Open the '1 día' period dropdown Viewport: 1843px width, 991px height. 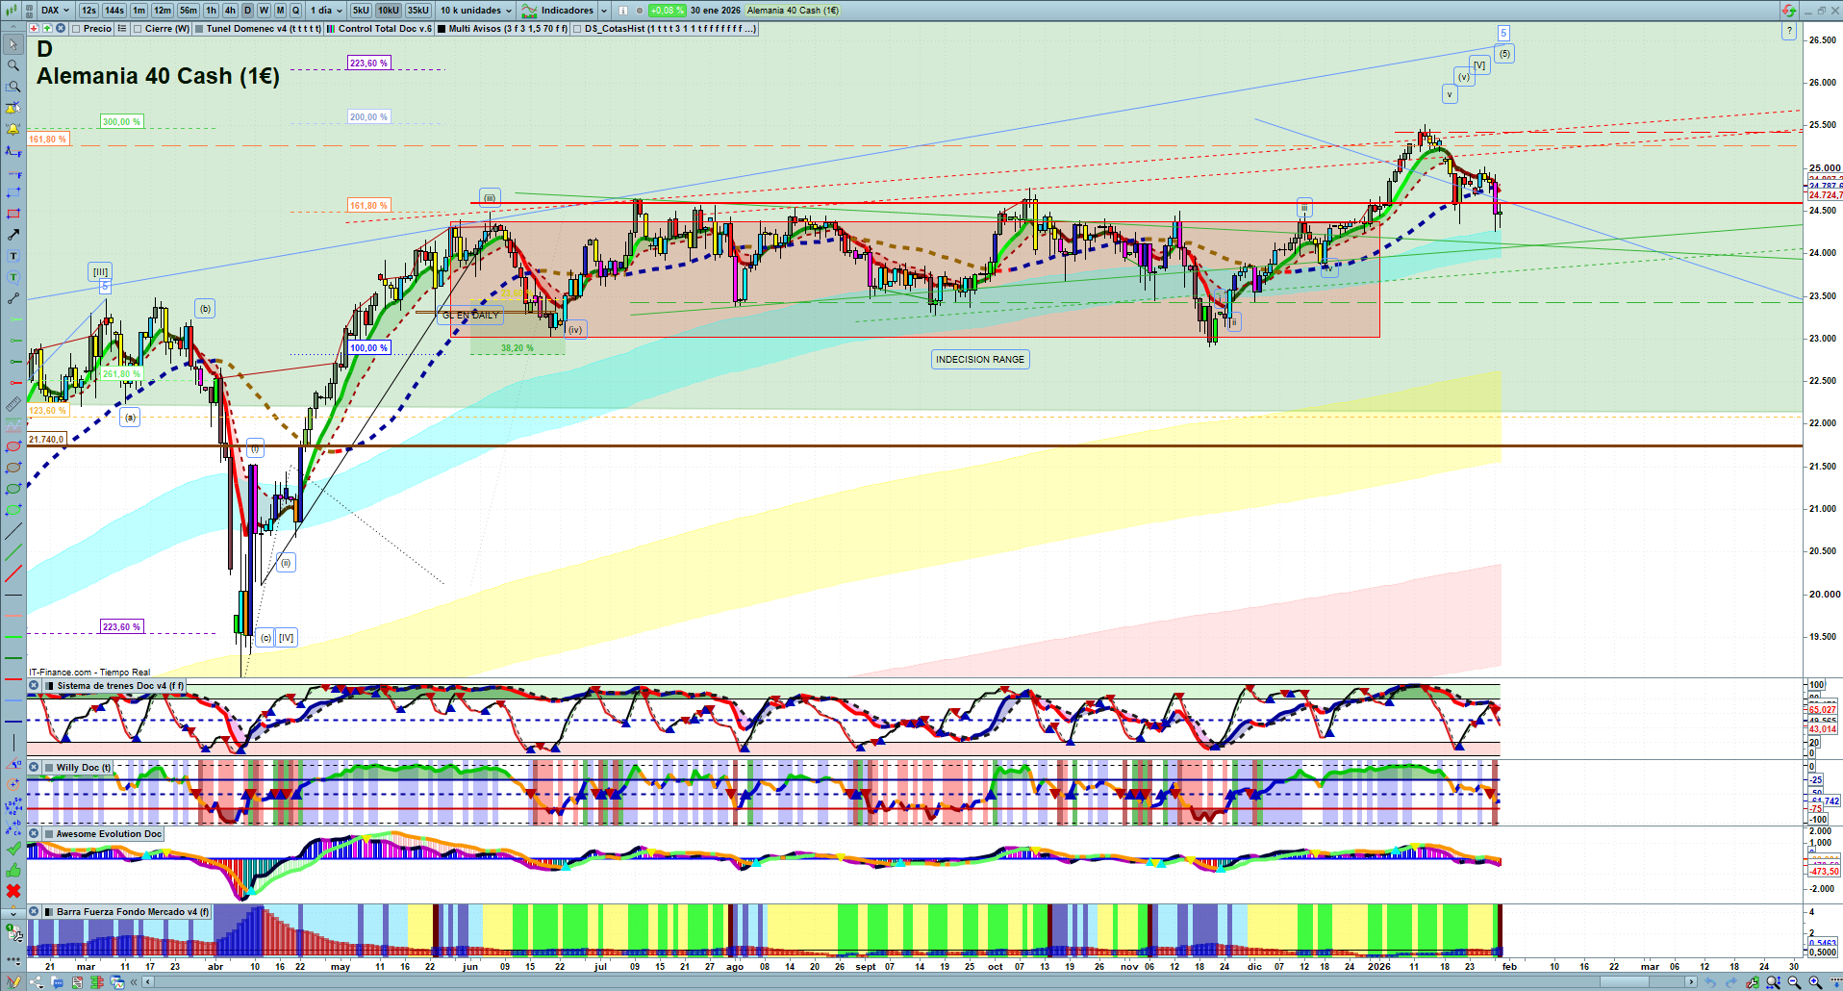(326, 11)
